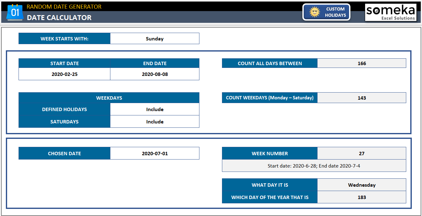The width and height of the screenshot is (422, 216).
Task: Open the WEEK STARTS WITH dropdown
Action: [155, 38]
